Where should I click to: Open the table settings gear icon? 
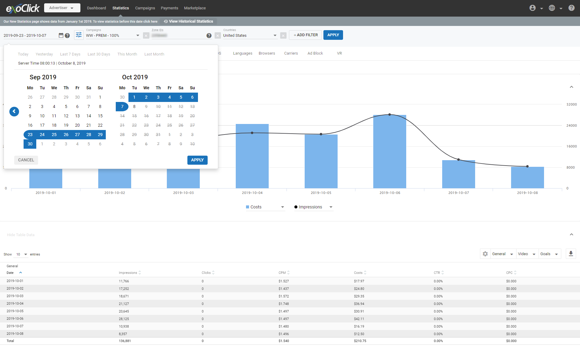point(485,254)
